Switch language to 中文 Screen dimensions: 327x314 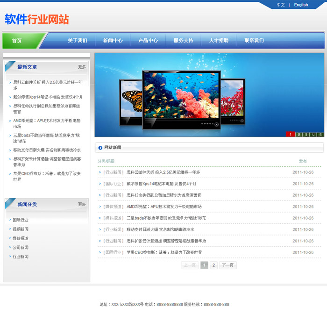[281, 5]
